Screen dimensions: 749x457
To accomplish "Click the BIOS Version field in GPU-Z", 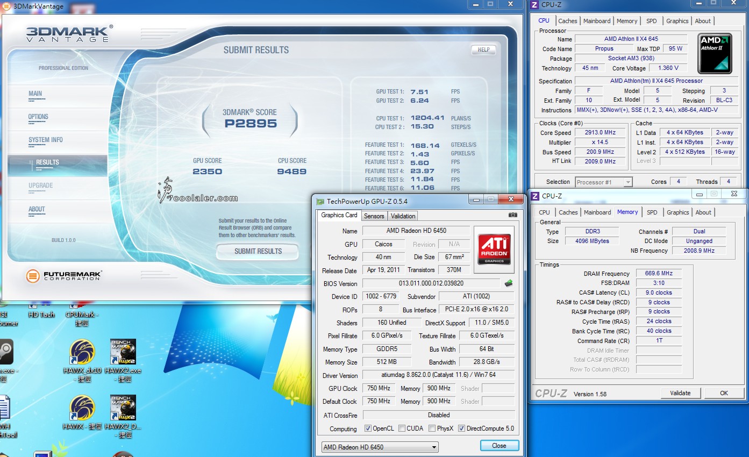I will click(431, 283).
